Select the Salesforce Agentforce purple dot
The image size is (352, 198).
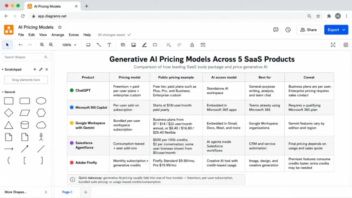71,143
